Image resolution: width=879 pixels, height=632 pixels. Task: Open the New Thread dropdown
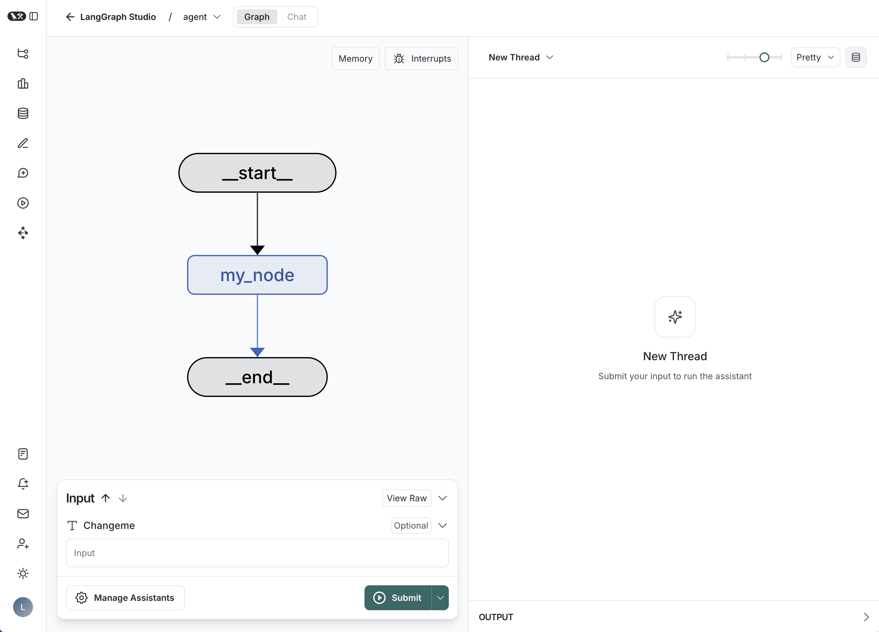click(520, 57)
